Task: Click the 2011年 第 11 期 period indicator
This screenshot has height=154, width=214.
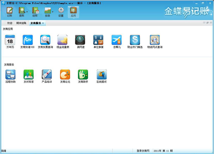Action: pos(163,151)
